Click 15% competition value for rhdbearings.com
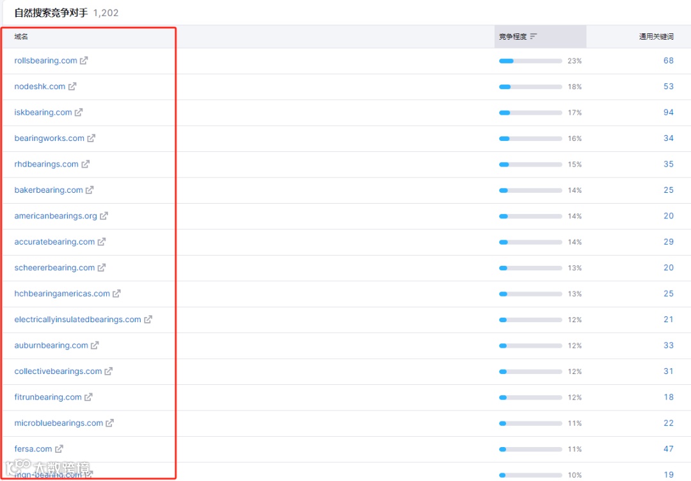 [x=575, y=165]
